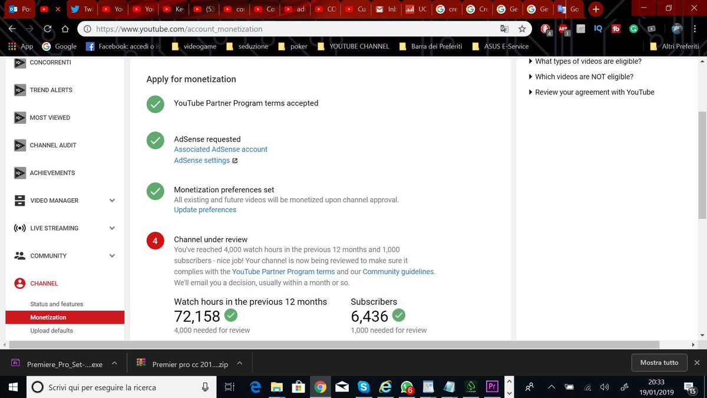
Task: Expand the Live Streaming chevron
Action: tap(112, 228)
